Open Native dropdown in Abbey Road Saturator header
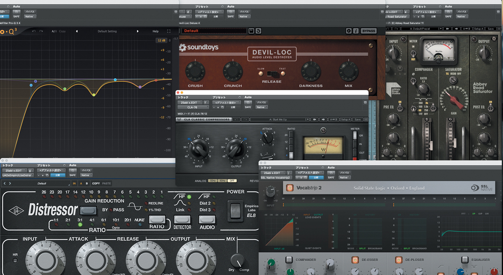The image size is (503, 275). click(x=462, y=16)
